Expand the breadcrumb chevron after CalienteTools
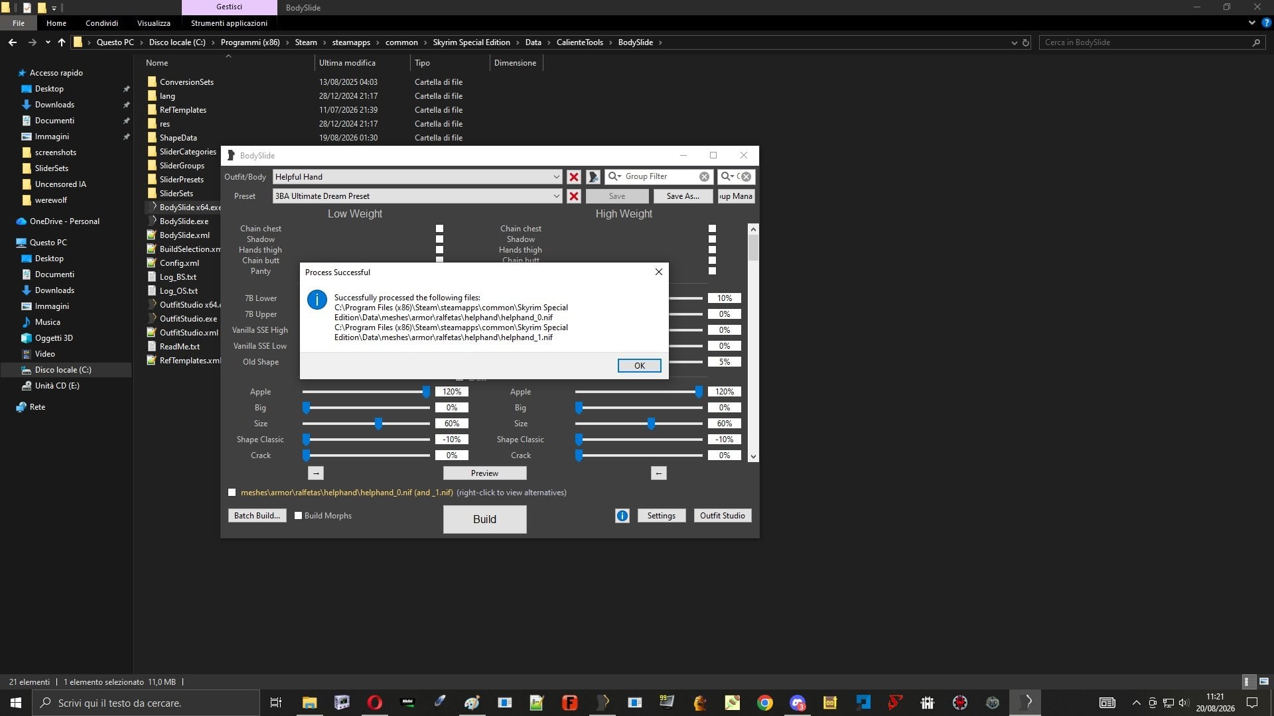The image size is (1274, 716). pyautogui.click(x=610, y=42)
